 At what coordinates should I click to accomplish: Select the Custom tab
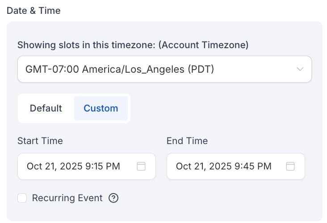click(101, 108)
